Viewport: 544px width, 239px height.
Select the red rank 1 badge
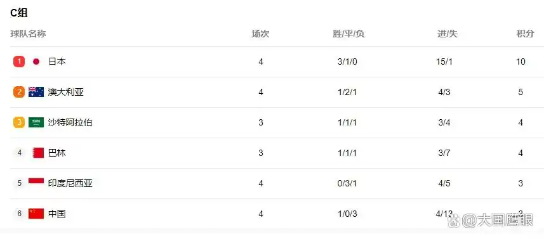point(19,62)
